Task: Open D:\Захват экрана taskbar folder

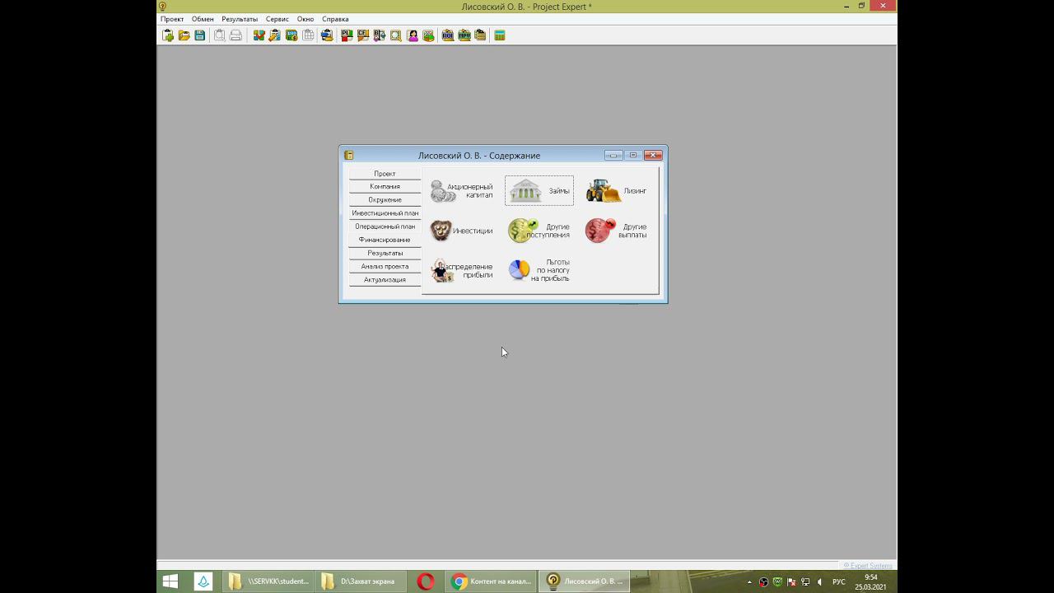Action: 361,581
